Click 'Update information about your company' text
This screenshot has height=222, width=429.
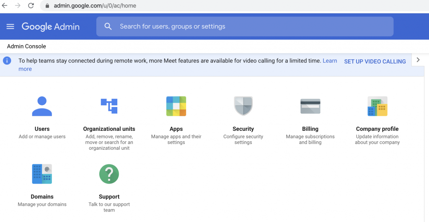click(x=377, y=139)
